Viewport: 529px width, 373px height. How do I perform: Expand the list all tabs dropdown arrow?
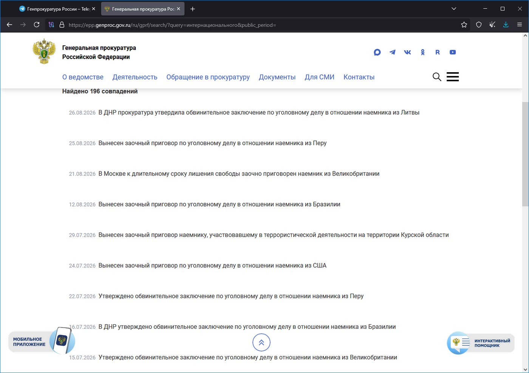[x=454, y=9]
